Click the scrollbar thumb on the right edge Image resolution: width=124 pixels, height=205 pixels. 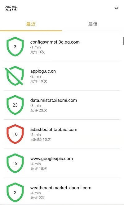[123, 41]
